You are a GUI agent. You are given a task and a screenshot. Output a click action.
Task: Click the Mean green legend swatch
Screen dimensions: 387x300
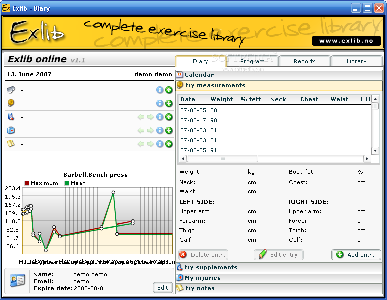pos(67,183)
